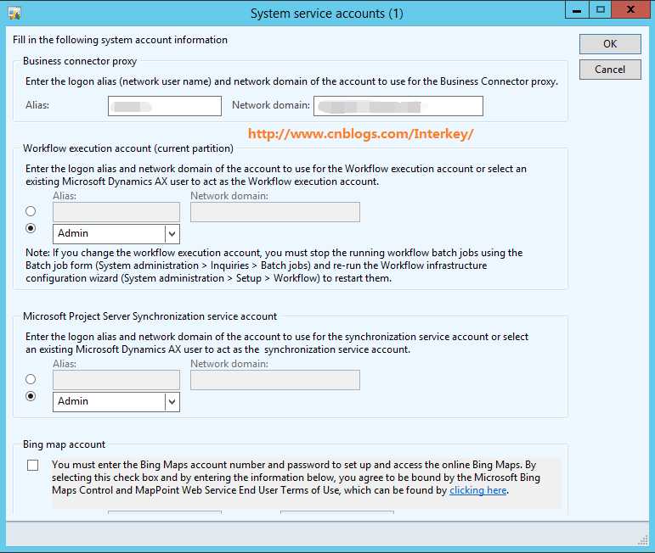
Task: Click Project Server sync Alias text box
Action: pyautogui.click(x=116, y=380)
